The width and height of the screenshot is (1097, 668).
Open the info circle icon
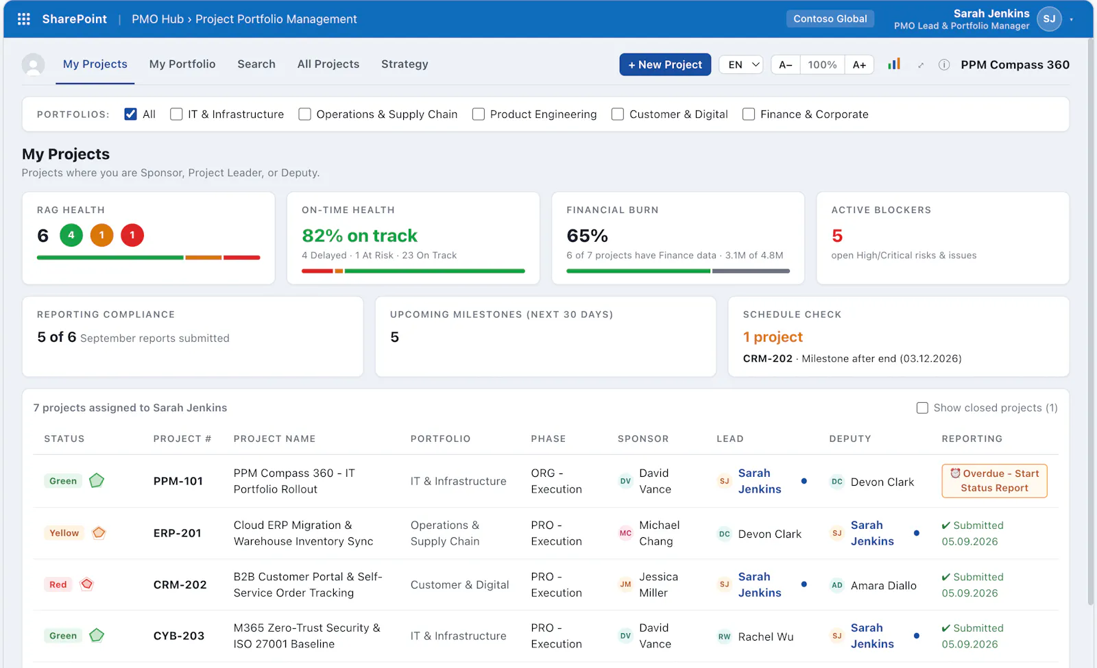tap(944, 64)
